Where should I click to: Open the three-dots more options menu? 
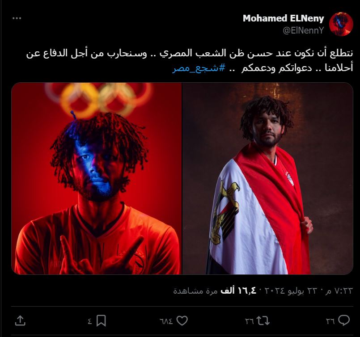(x=17, y=18)
